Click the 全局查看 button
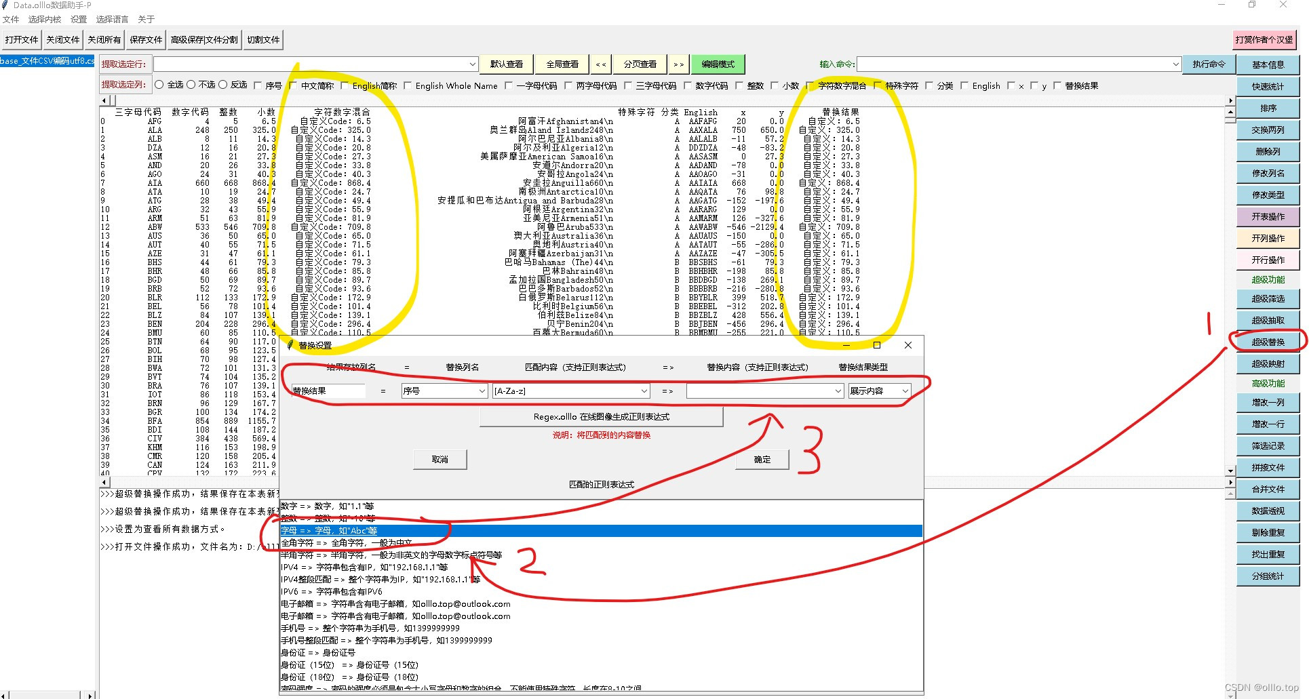1309x699 pixels. (x=562, y=64)
